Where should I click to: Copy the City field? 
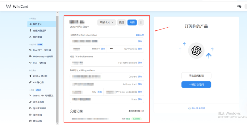[99, 92]
